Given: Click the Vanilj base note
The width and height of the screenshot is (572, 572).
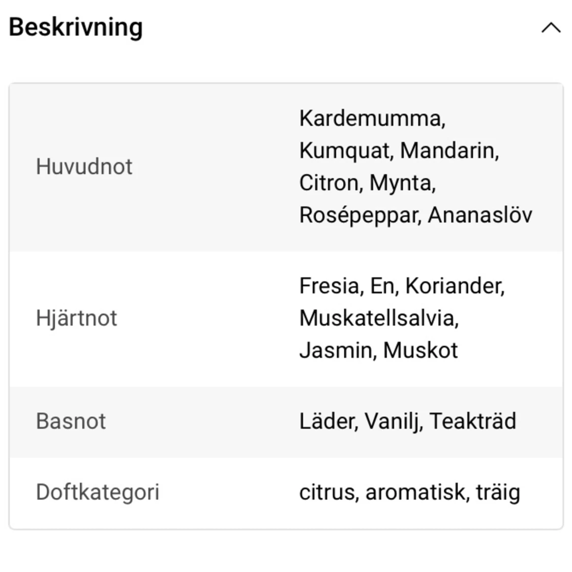Looking at the screenshot, I should (393, 422).
